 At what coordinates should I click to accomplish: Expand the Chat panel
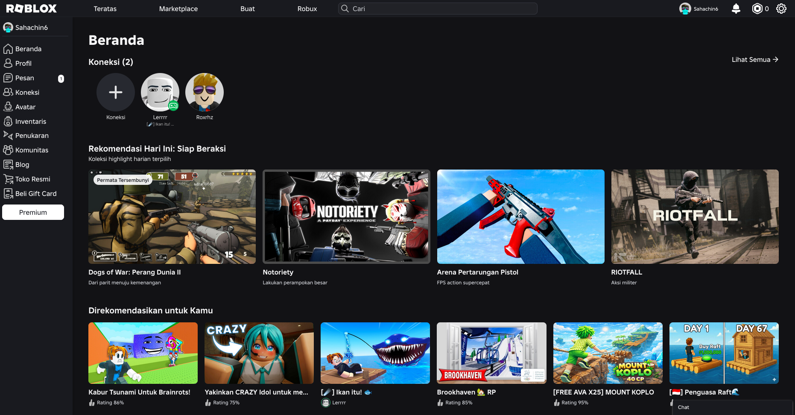[732, 407]
